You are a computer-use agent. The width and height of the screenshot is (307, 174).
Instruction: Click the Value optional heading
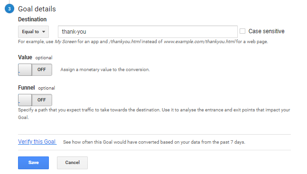point(35,57)
